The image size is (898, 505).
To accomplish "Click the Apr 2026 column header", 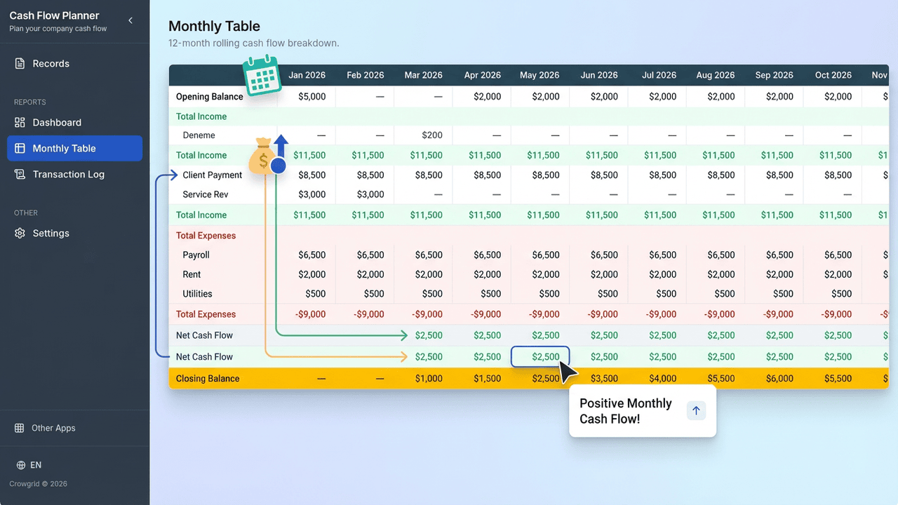I will coord(483,75).
